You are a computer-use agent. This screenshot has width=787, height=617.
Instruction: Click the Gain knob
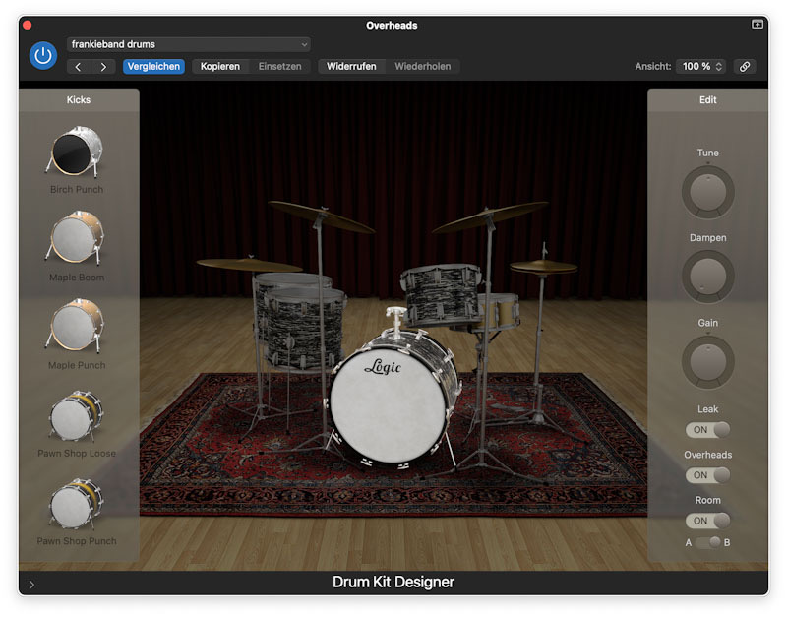click(x=707, y=362)
